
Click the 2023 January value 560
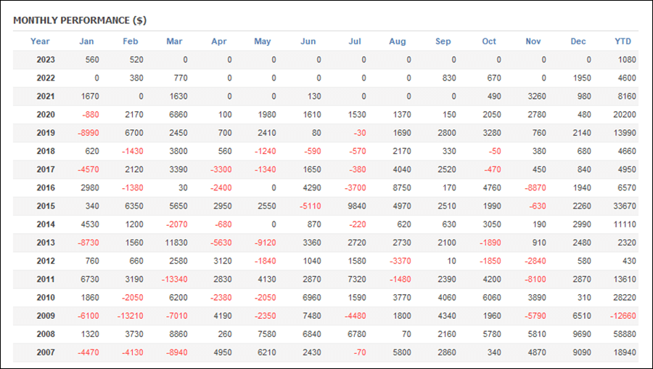point(92,60)
